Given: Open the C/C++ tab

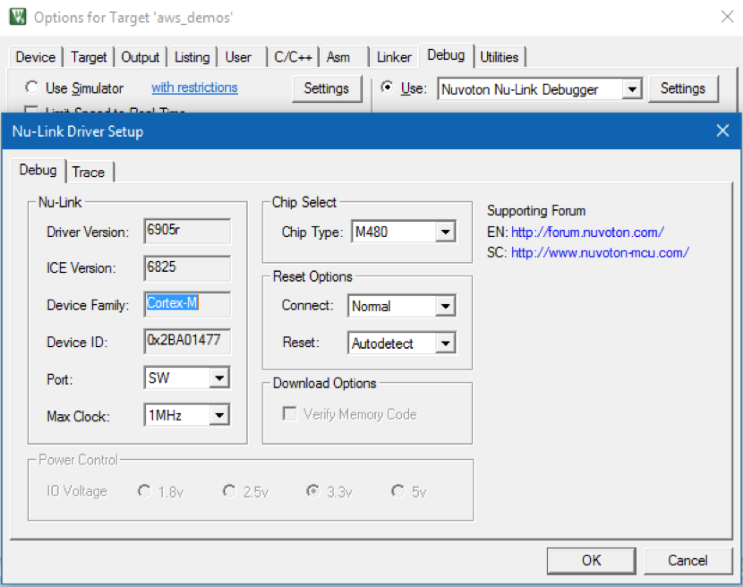Looking at the screenshot, I should pyautogui.click(x=293, y=56).
